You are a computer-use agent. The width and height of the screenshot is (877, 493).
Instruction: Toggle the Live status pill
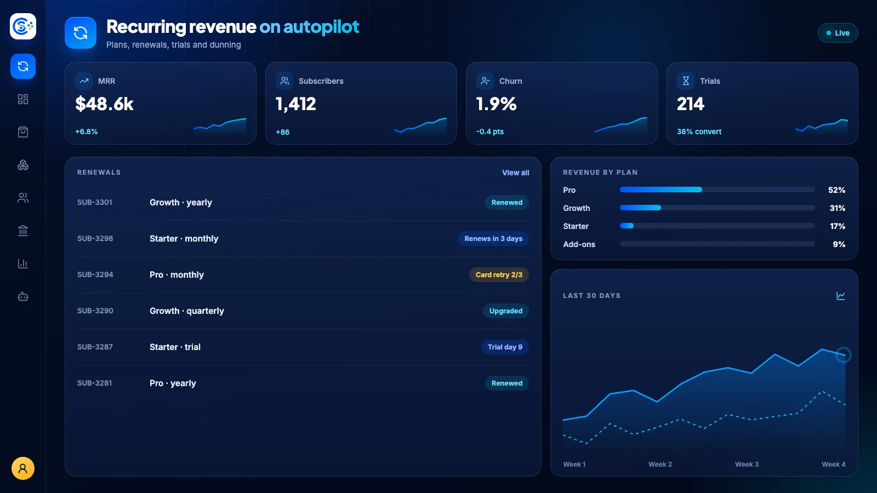838,33
